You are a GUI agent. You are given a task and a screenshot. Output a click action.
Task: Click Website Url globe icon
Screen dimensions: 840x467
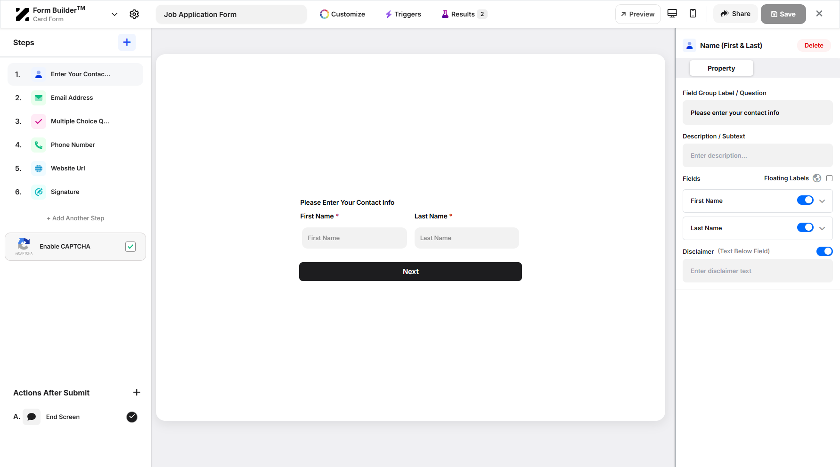click(x=39, y=169)
